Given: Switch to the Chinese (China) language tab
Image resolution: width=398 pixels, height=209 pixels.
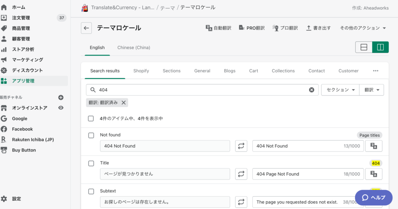Looking at the screenshot, I should [134, 47].
